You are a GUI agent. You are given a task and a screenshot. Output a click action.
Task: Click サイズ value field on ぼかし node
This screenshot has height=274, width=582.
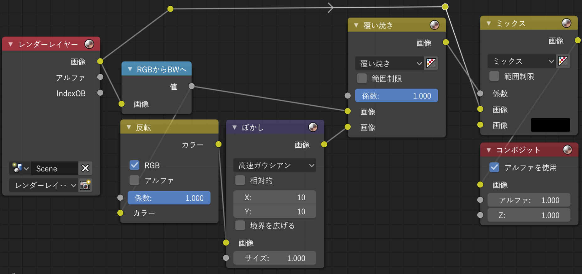click(275, 258)
